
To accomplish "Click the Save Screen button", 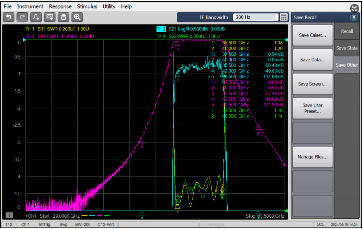I will coord(312,84).
